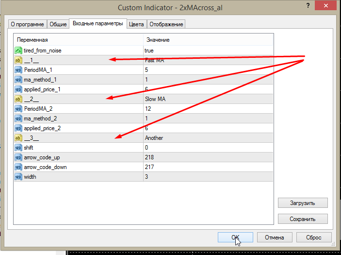Select the applied_price_1 variable name
Screen dimensions: 341x255
click(x=42, y=89)
